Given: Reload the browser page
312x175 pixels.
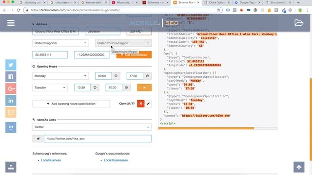Looking at the screenshot, I should [x=19, y=10].
